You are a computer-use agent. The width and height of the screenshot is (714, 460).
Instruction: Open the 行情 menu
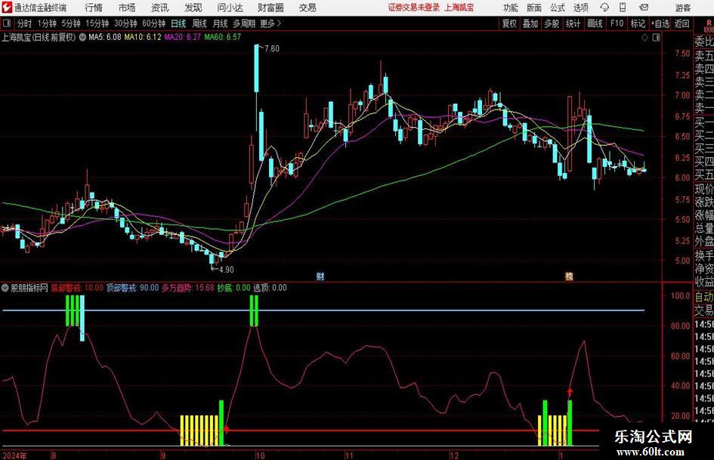pos(94,8)
